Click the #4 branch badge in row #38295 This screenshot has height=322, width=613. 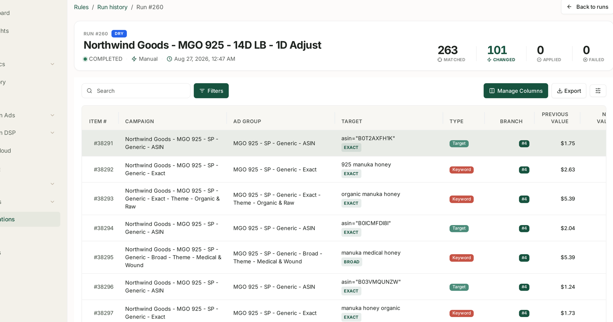click(x=524, y=258)
